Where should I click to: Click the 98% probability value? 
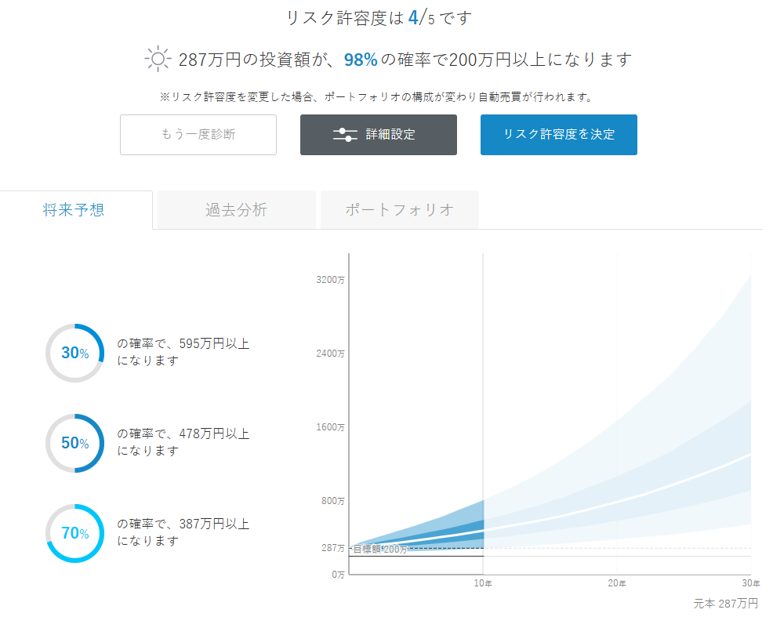click(361, 60)
